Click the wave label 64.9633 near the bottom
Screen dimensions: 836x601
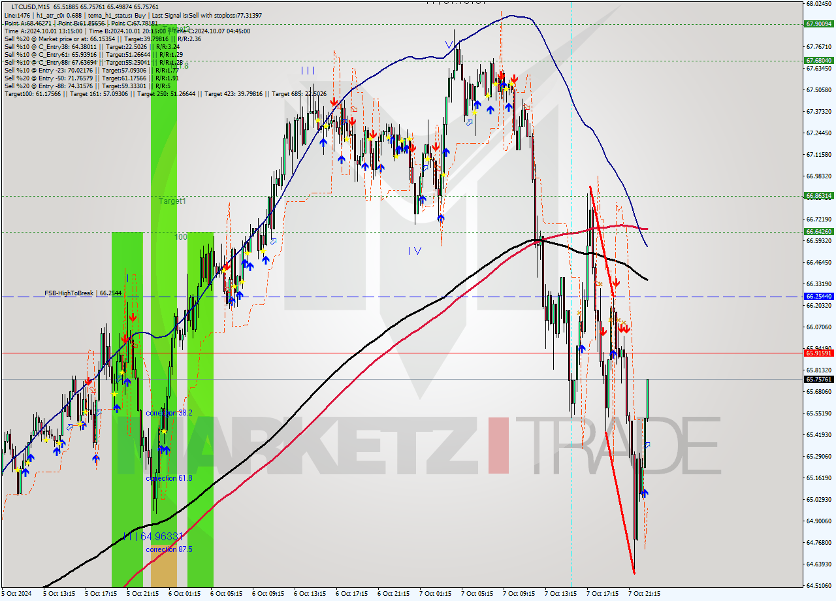(154, 536)
